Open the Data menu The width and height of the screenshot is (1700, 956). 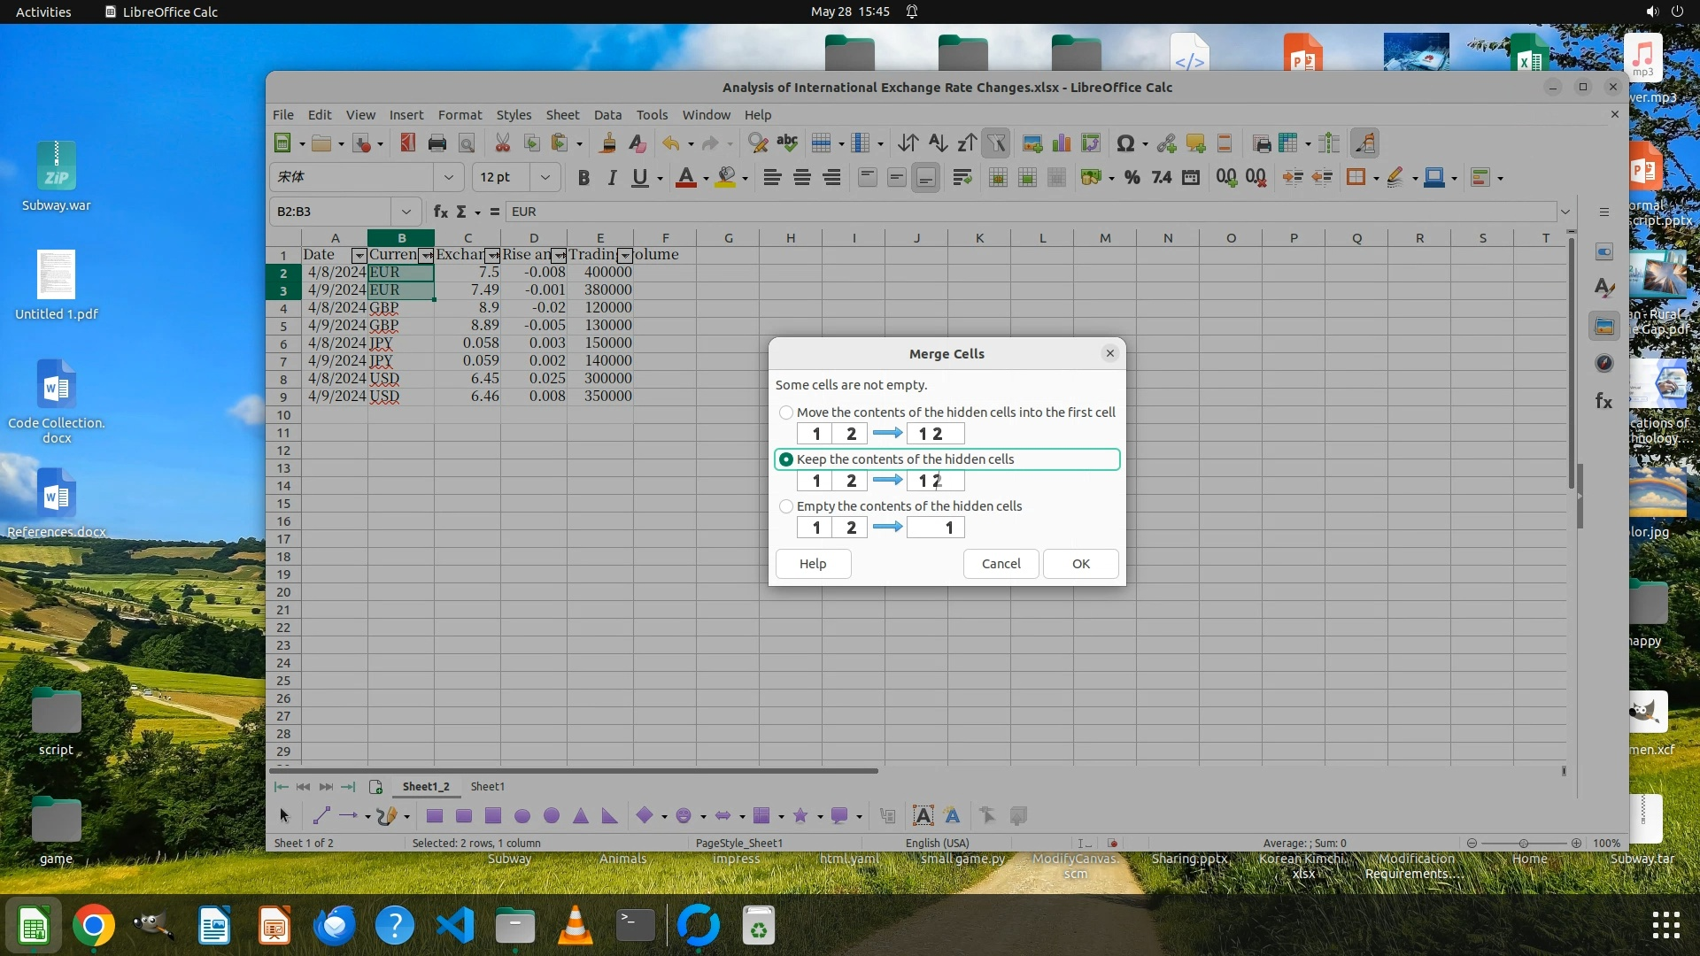click(607, 115)
